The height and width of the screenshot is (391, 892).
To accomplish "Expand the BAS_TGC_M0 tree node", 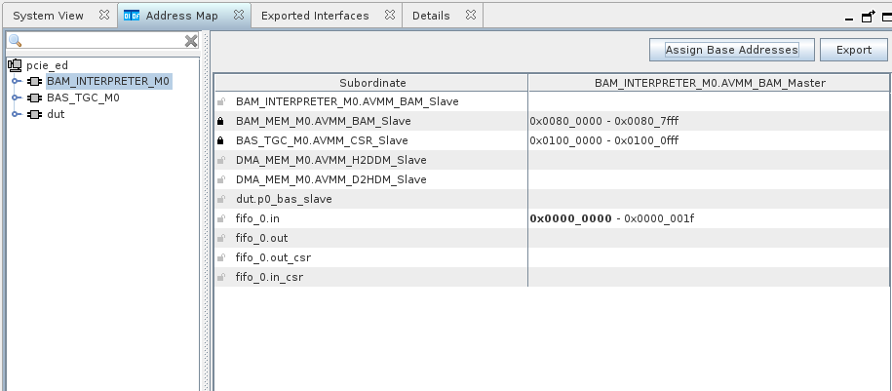I will pyautogui.click(x=16, y=98).
